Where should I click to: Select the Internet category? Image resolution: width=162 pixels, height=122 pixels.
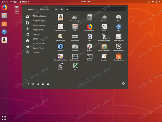coord(36,34)
